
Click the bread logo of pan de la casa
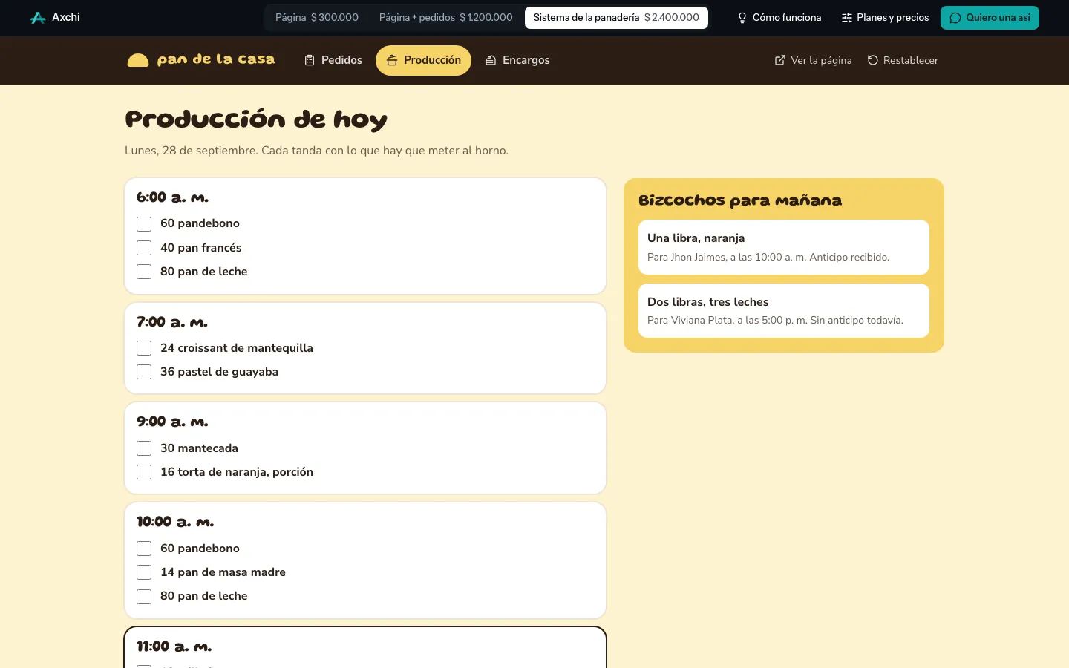[x=138, y=60]
